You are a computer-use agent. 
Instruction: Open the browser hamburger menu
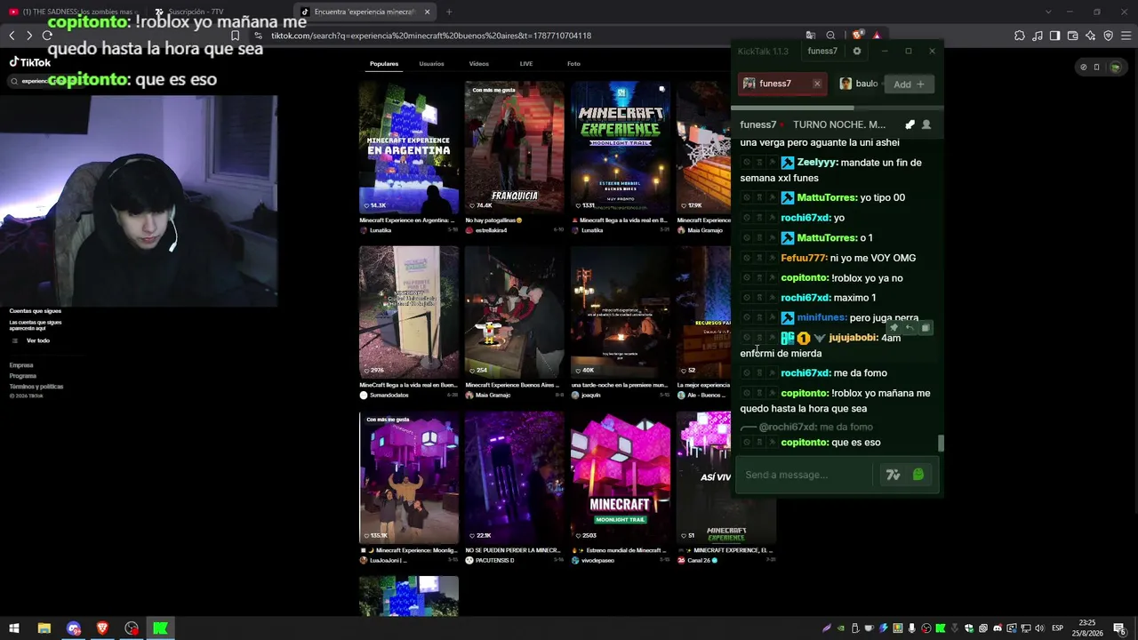coord(1126,36)
